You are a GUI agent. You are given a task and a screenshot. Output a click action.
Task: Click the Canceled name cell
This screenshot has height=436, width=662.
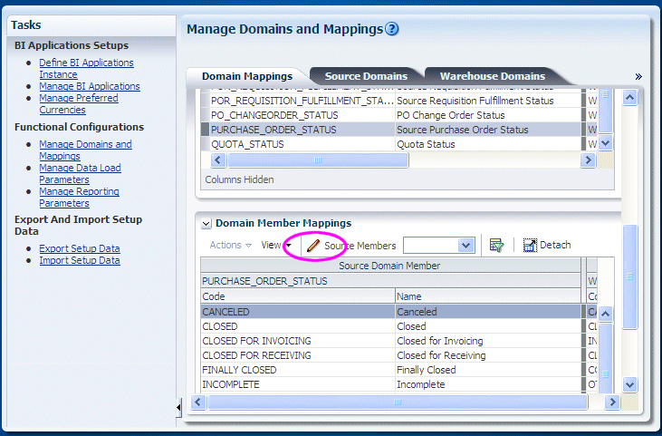[487, 312]
